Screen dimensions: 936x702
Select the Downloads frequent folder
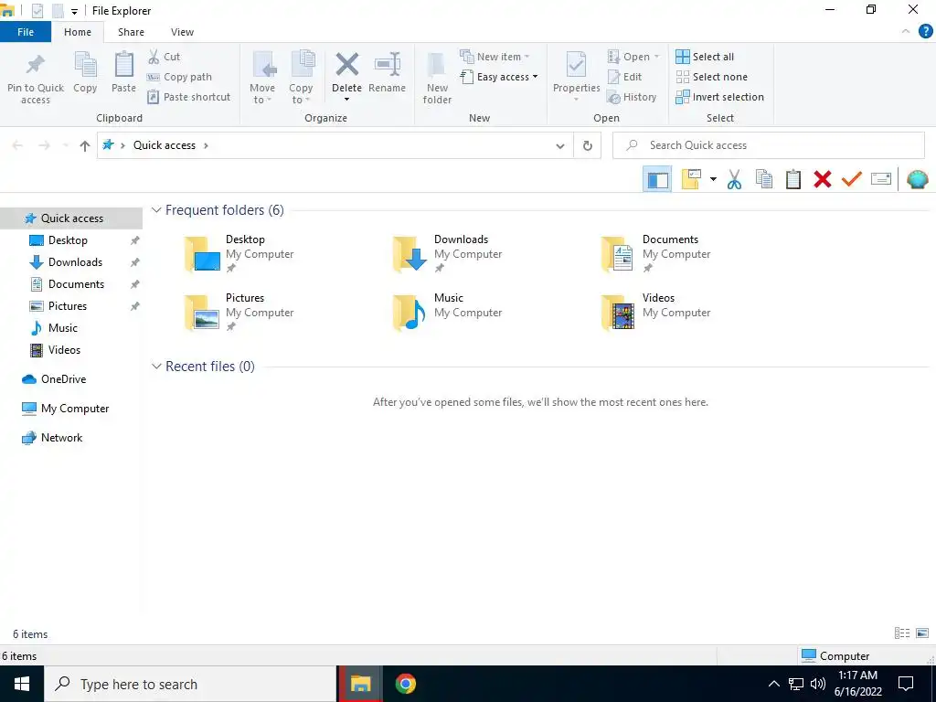pyautogui.click(x=448, y=254)
